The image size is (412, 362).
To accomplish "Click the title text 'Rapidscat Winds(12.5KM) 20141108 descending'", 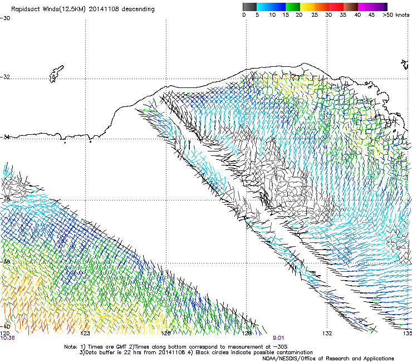I will [83, 9].
